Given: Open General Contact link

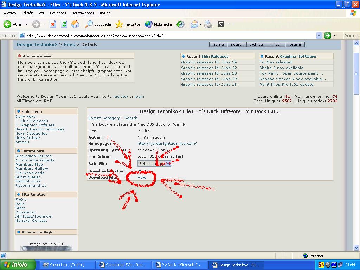Looking at the screenshot, I should [31, 221].
